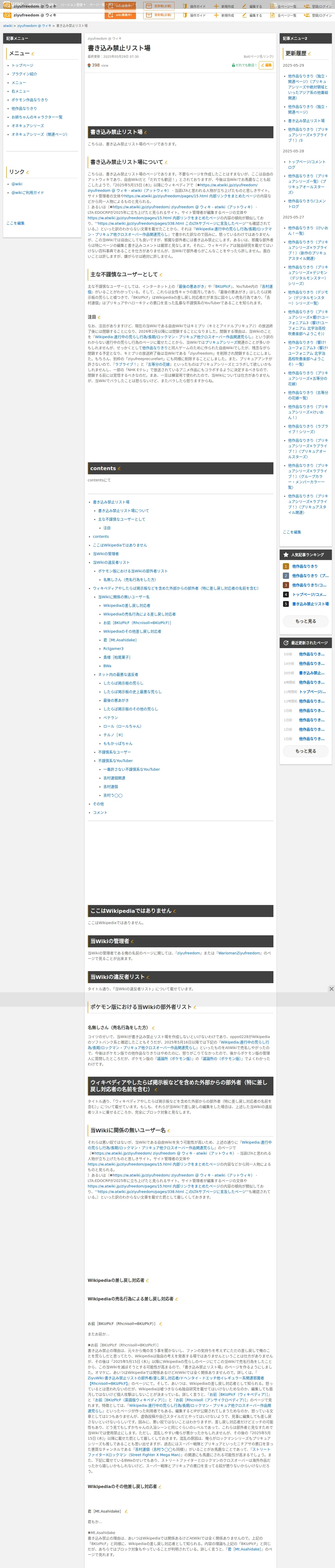
Task: Click the pencil icon beside メニュー heading
Action: 33,54
